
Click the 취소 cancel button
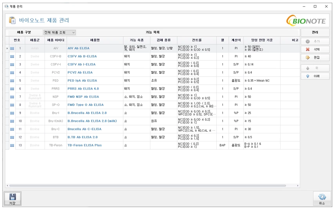click(322, 199)
